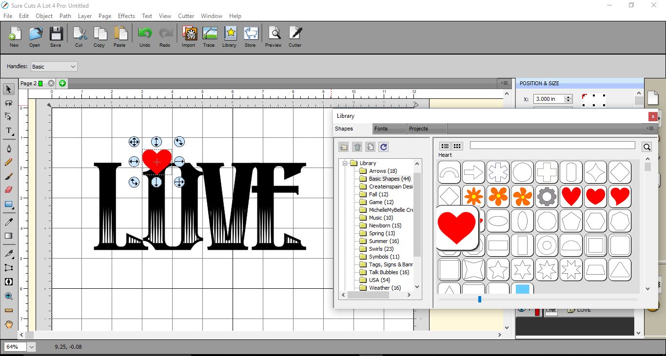The width and height of the screenshot is (666, 356).
Task: Select the Pen nib drawing tool
Action: (8, 148)
